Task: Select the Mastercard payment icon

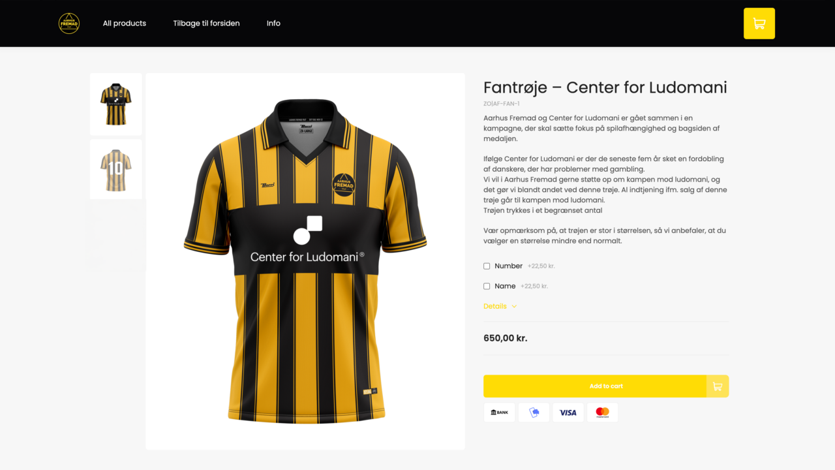Action: tap(603, 413)
